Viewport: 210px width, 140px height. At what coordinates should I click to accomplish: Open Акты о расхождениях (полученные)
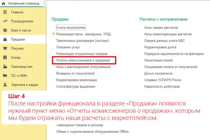point(83,67)
